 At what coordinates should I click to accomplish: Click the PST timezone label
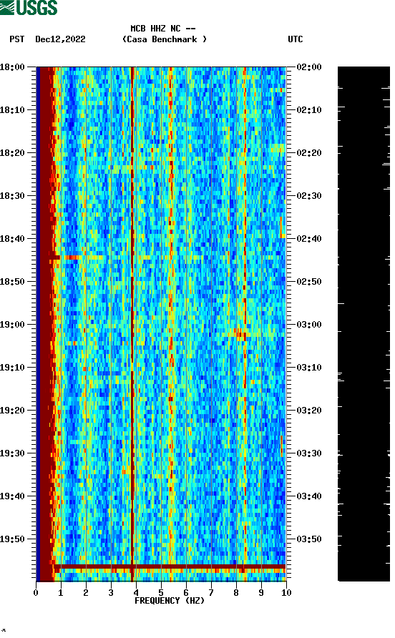pos(17,39)
